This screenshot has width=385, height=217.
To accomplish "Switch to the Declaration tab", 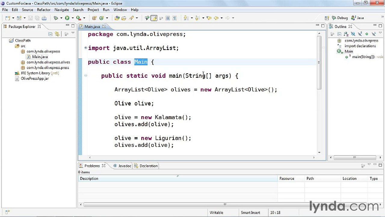I will [146, 166].
